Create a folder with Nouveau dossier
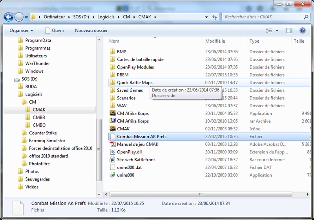Viewport: 314px width, 220px height. point(91,31)
